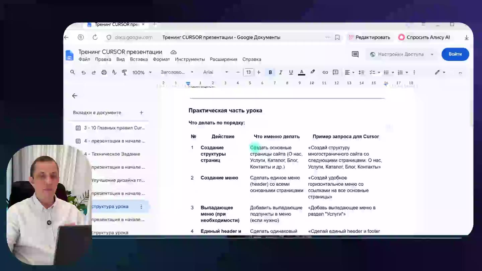This screenshot has height=271, width=482.
Task: Open the Формат menu
Action: point(161,59)
